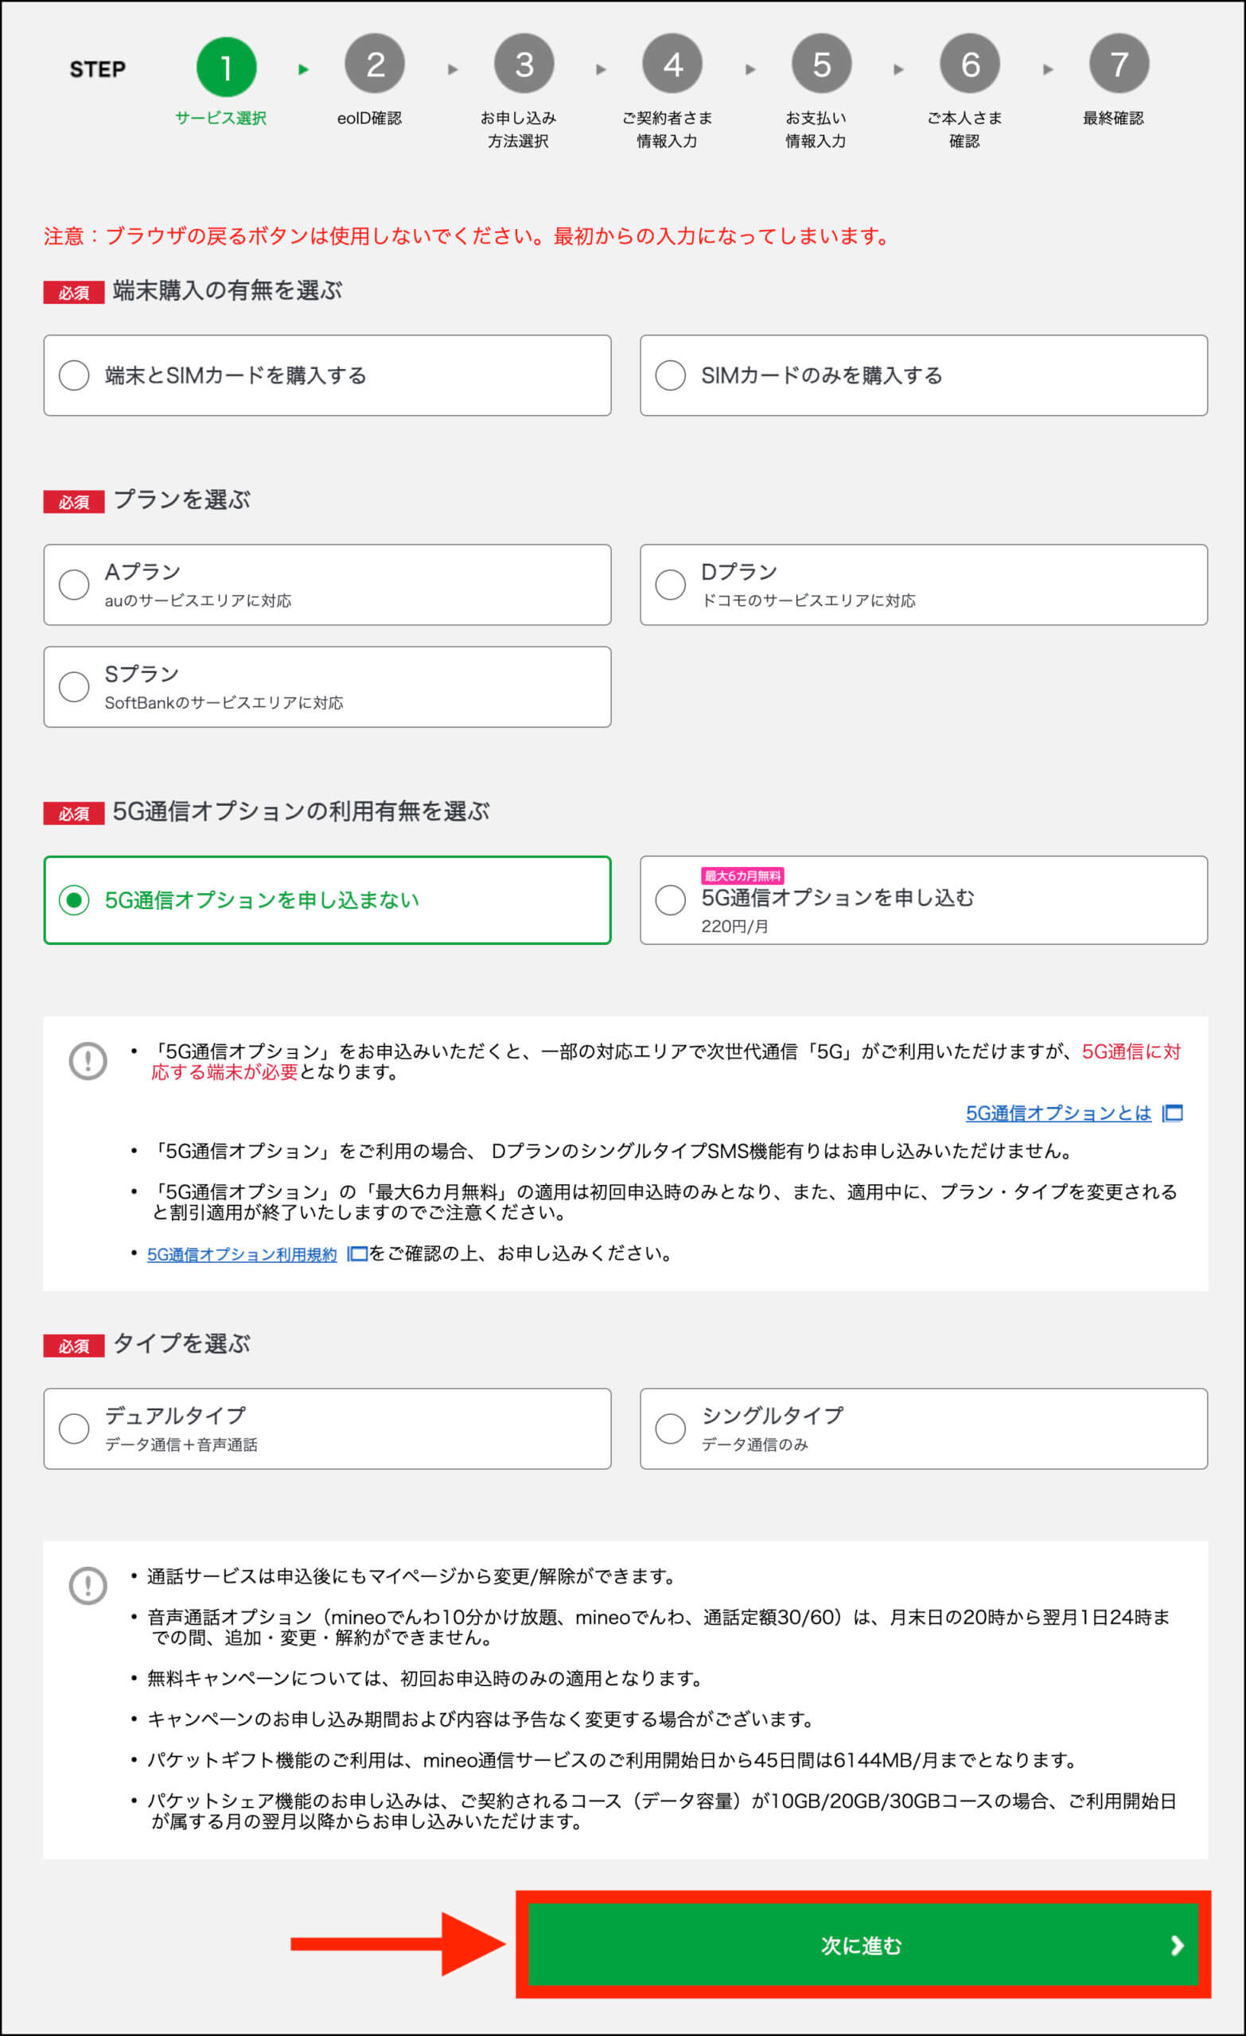This screenshot has width=1246, height=2036.
Task: Click the データ通信のみ description
Action: (755, 1444)
